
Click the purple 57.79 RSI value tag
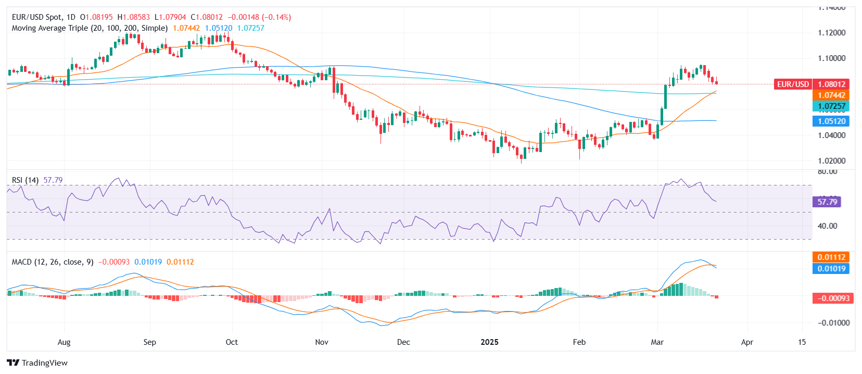point(827,202)
